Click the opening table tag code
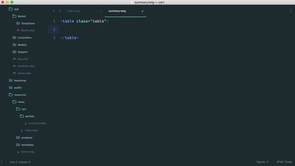 (x=84, y=21)
